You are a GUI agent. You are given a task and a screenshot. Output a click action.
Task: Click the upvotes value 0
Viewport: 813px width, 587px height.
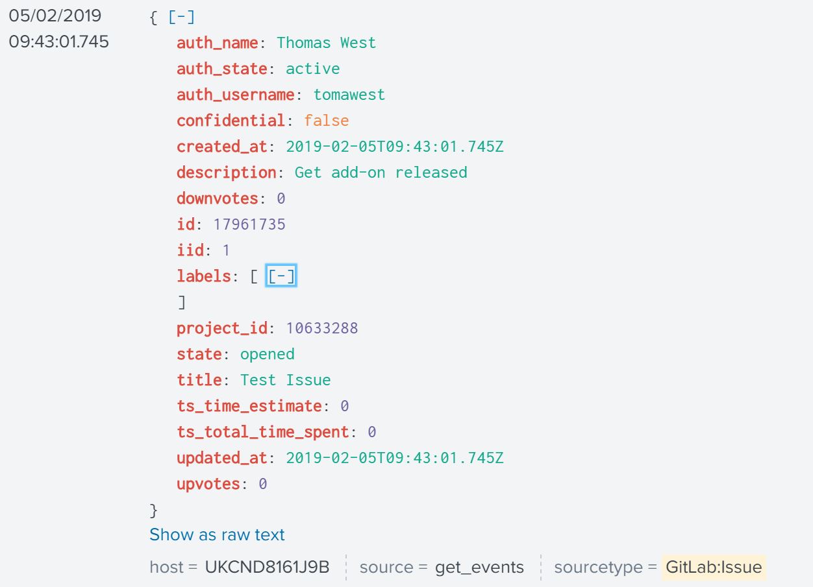click(x=262, y=484)
